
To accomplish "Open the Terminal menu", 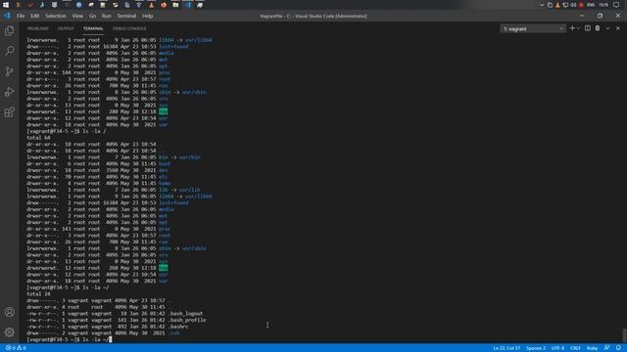I will tap(126, 16).
